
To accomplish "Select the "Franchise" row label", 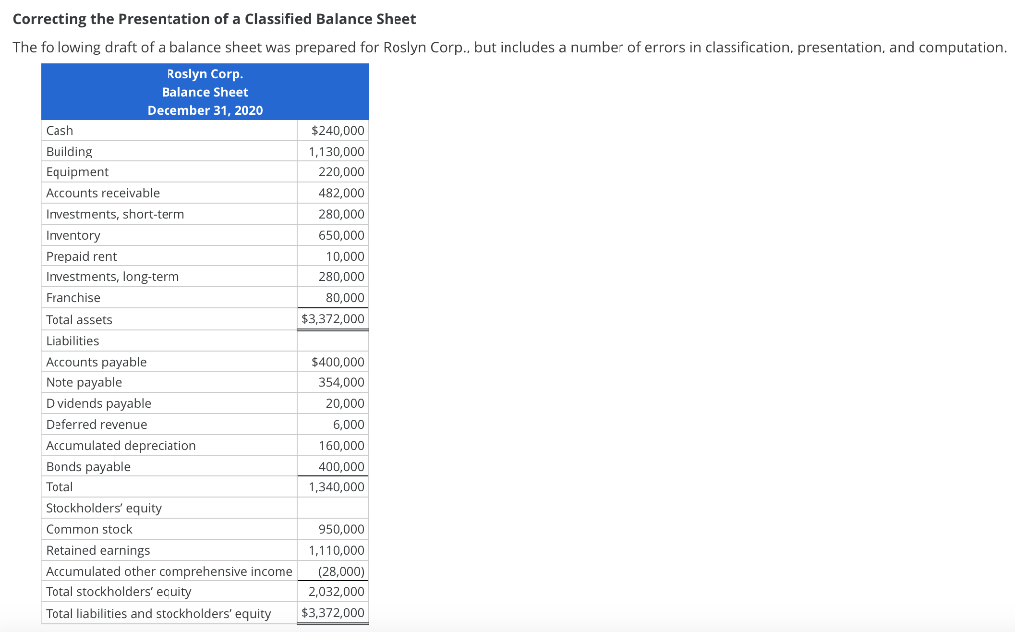I will (73, 297).
